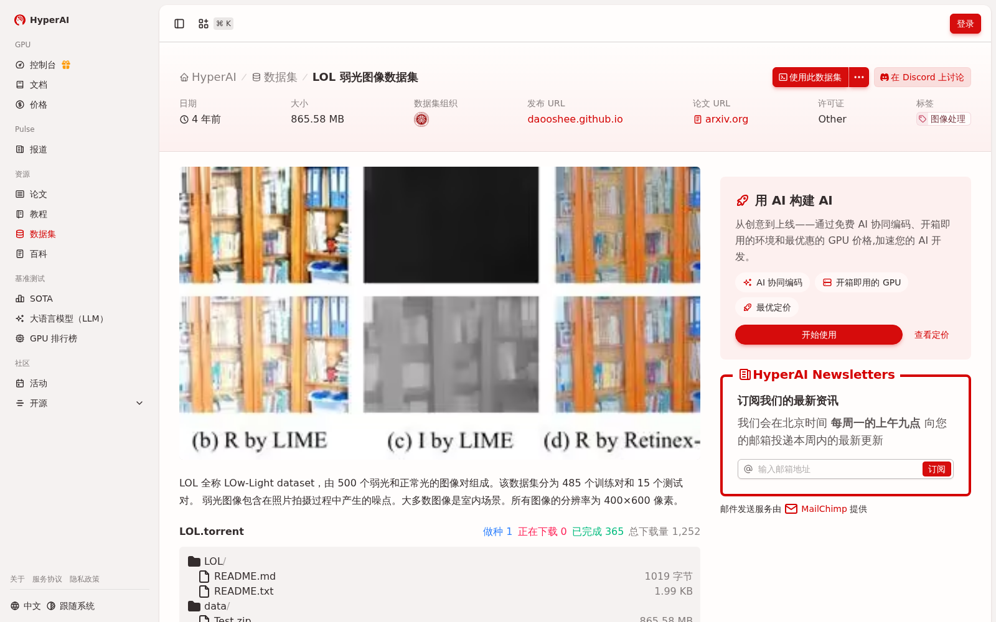
Task: Click the LOL.torrent heading
Action: [x=212, y=531]
